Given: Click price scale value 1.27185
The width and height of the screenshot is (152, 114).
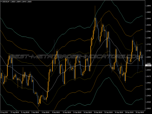Looking at the screenshot, I should tap(148, 51).
